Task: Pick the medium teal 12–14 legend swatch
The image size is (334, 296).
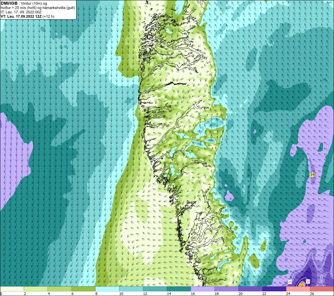Action: pos(155,289)
